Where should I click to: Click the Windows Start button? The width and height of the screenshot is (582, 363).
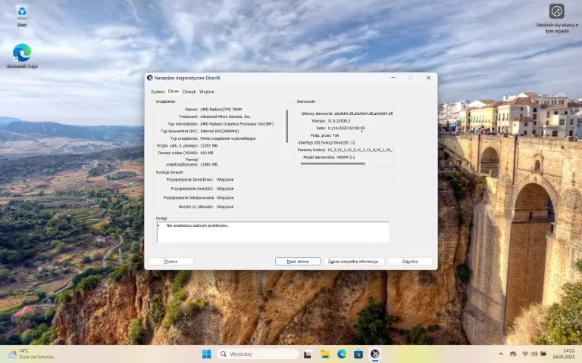click(206, 354)
